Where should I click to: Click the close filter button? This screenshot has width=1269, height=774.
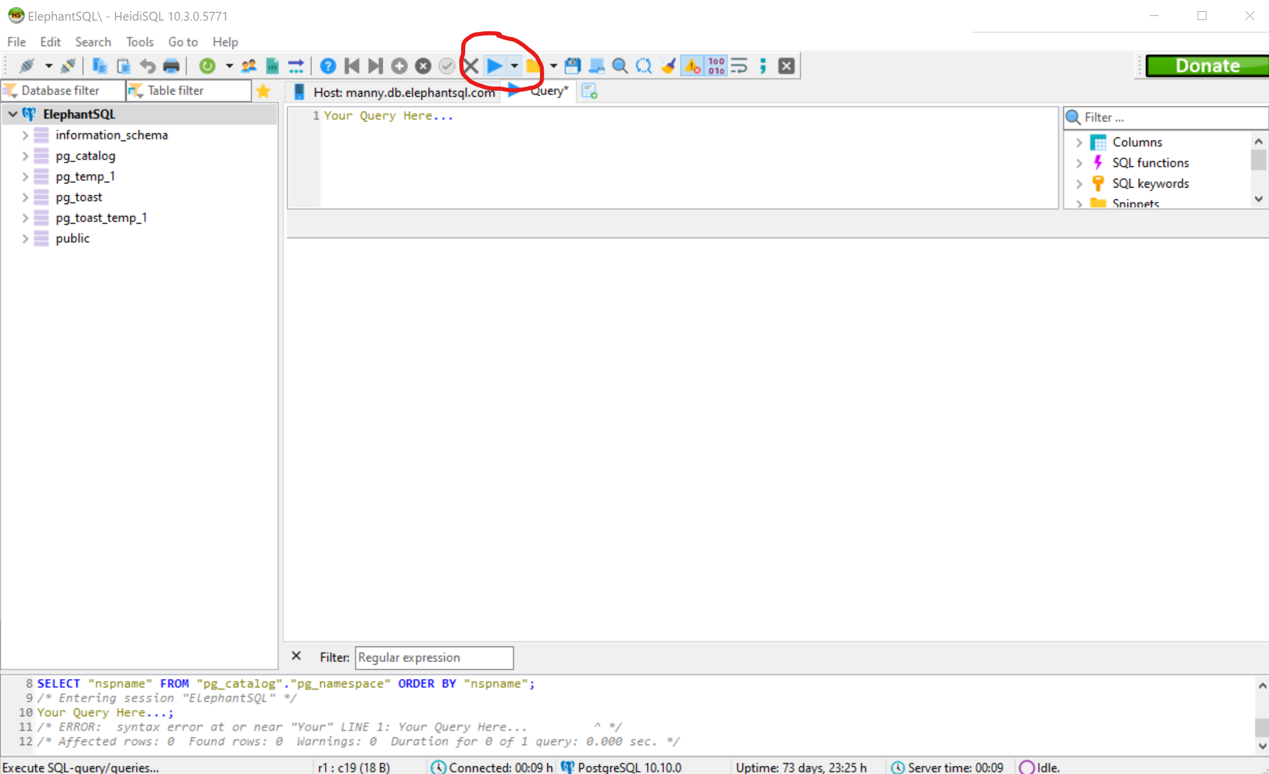(x=295, y=657)
